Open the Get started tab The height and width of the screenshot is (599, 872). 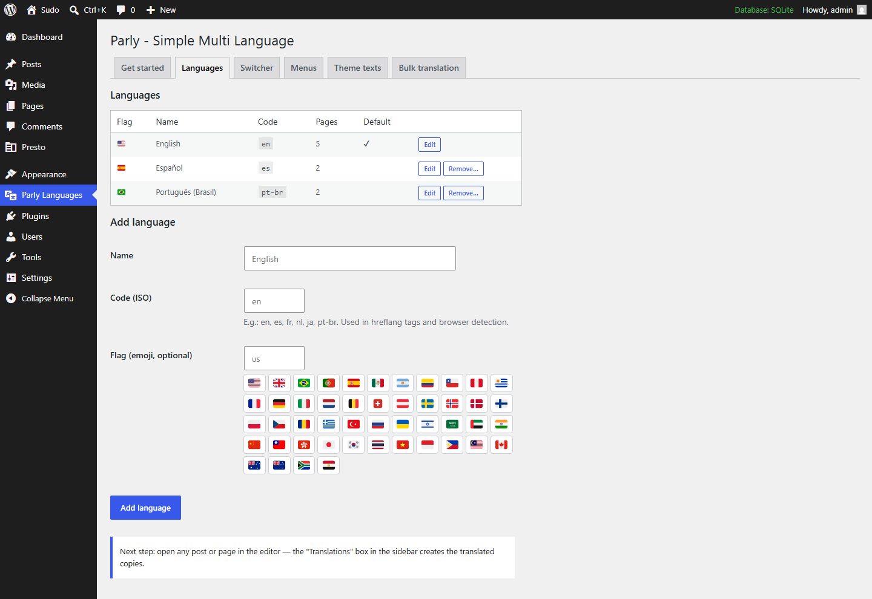coord(142,68)
